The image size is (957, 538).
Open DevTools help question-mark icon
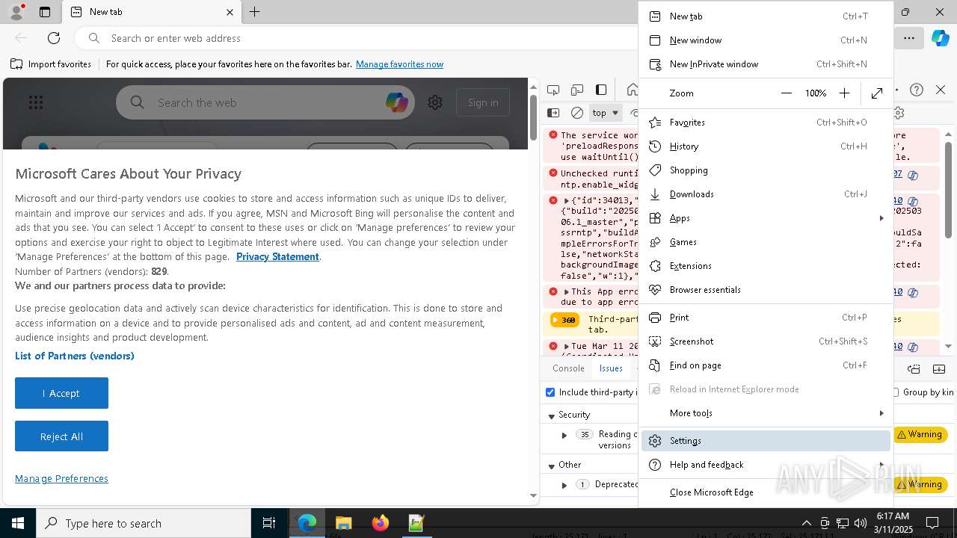click(917, 90)
